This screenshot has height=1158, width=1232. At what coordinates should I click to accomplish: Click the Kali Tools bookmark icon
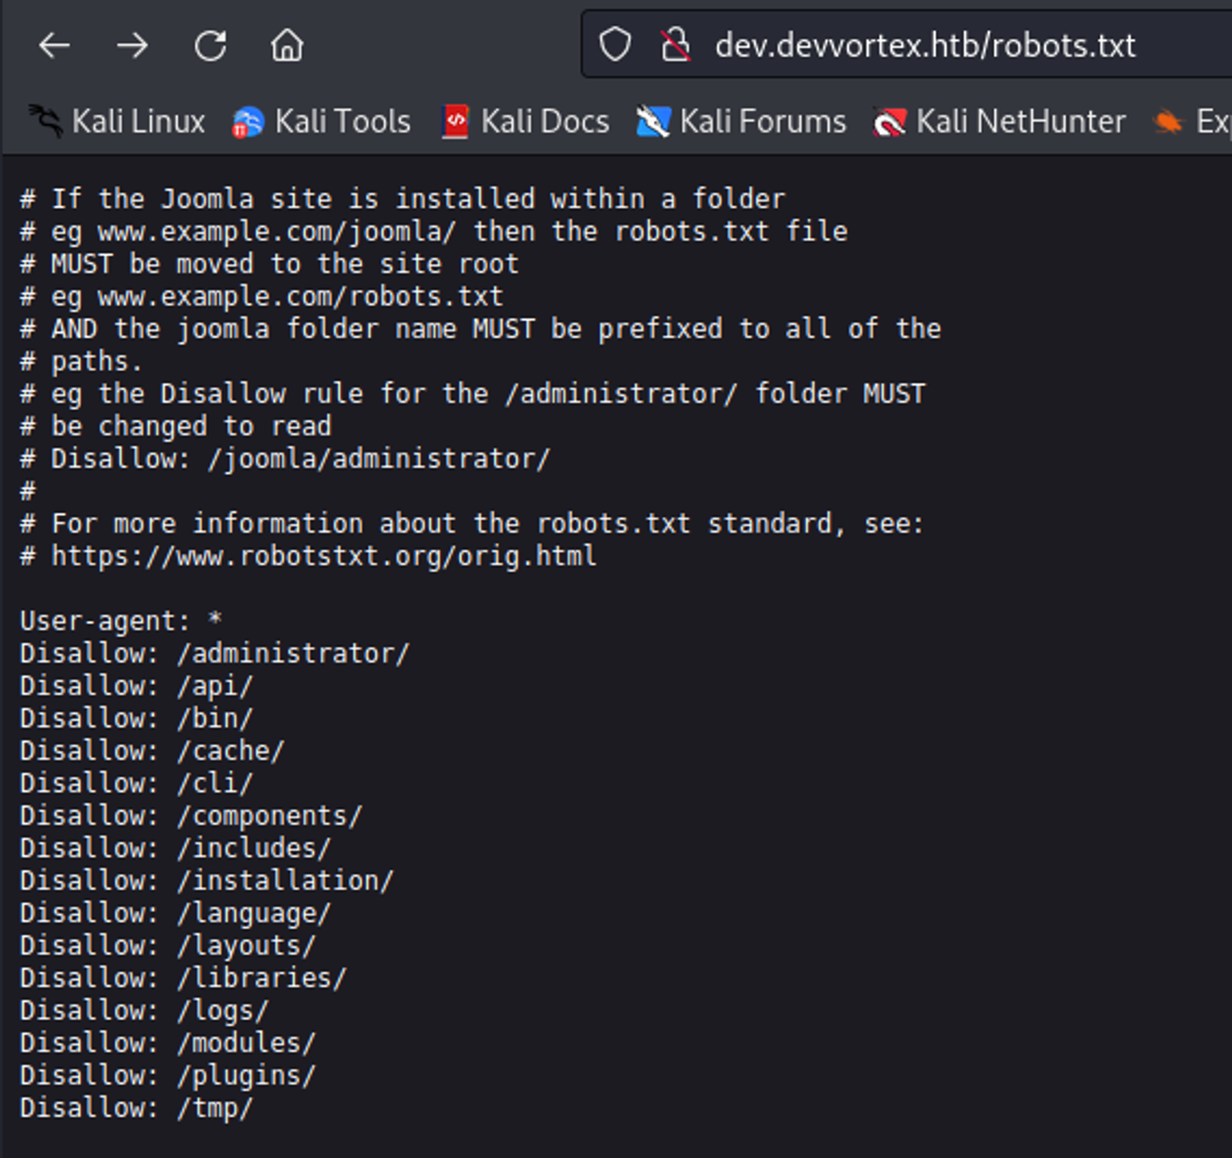(x=248, y=122)
